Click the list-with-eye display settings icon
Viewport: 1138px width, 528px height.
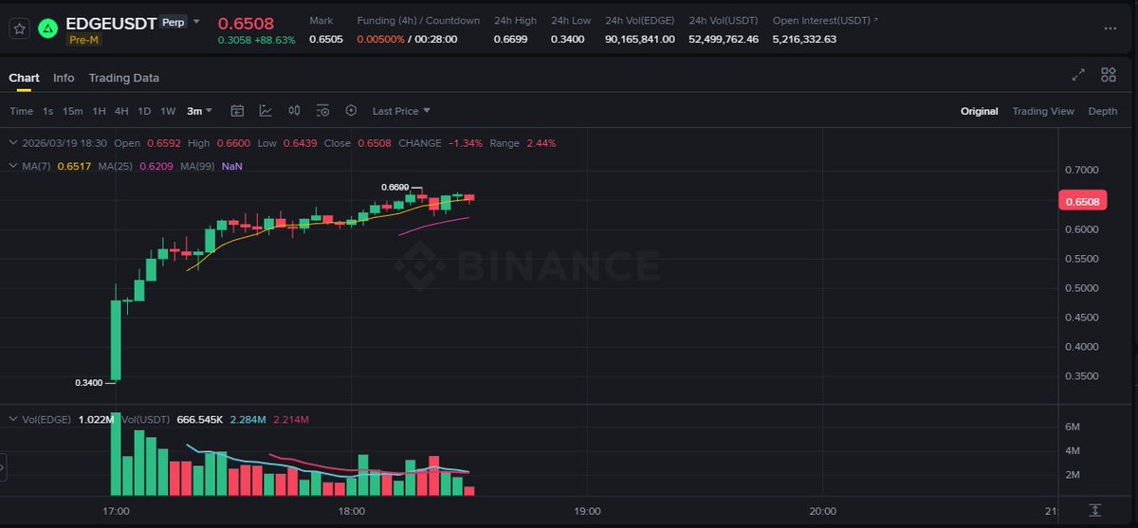tap(322, 111)
